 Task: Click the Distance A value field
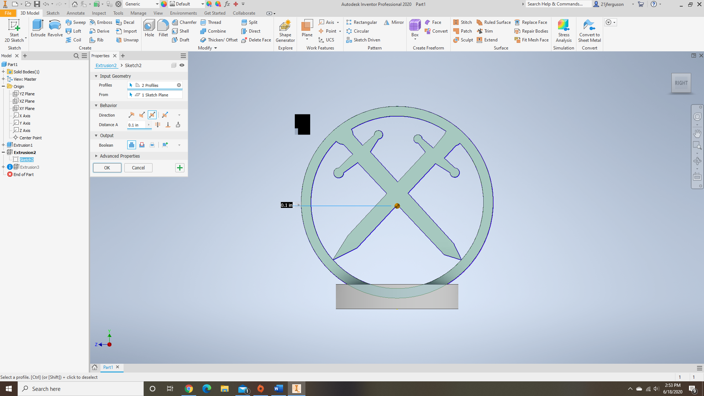(136, 125)
